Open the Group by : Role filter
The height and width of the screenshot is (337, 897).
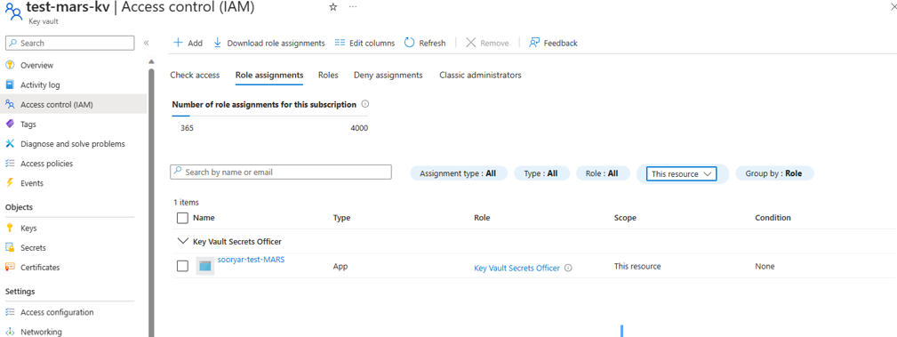click(x=774, y=173)
